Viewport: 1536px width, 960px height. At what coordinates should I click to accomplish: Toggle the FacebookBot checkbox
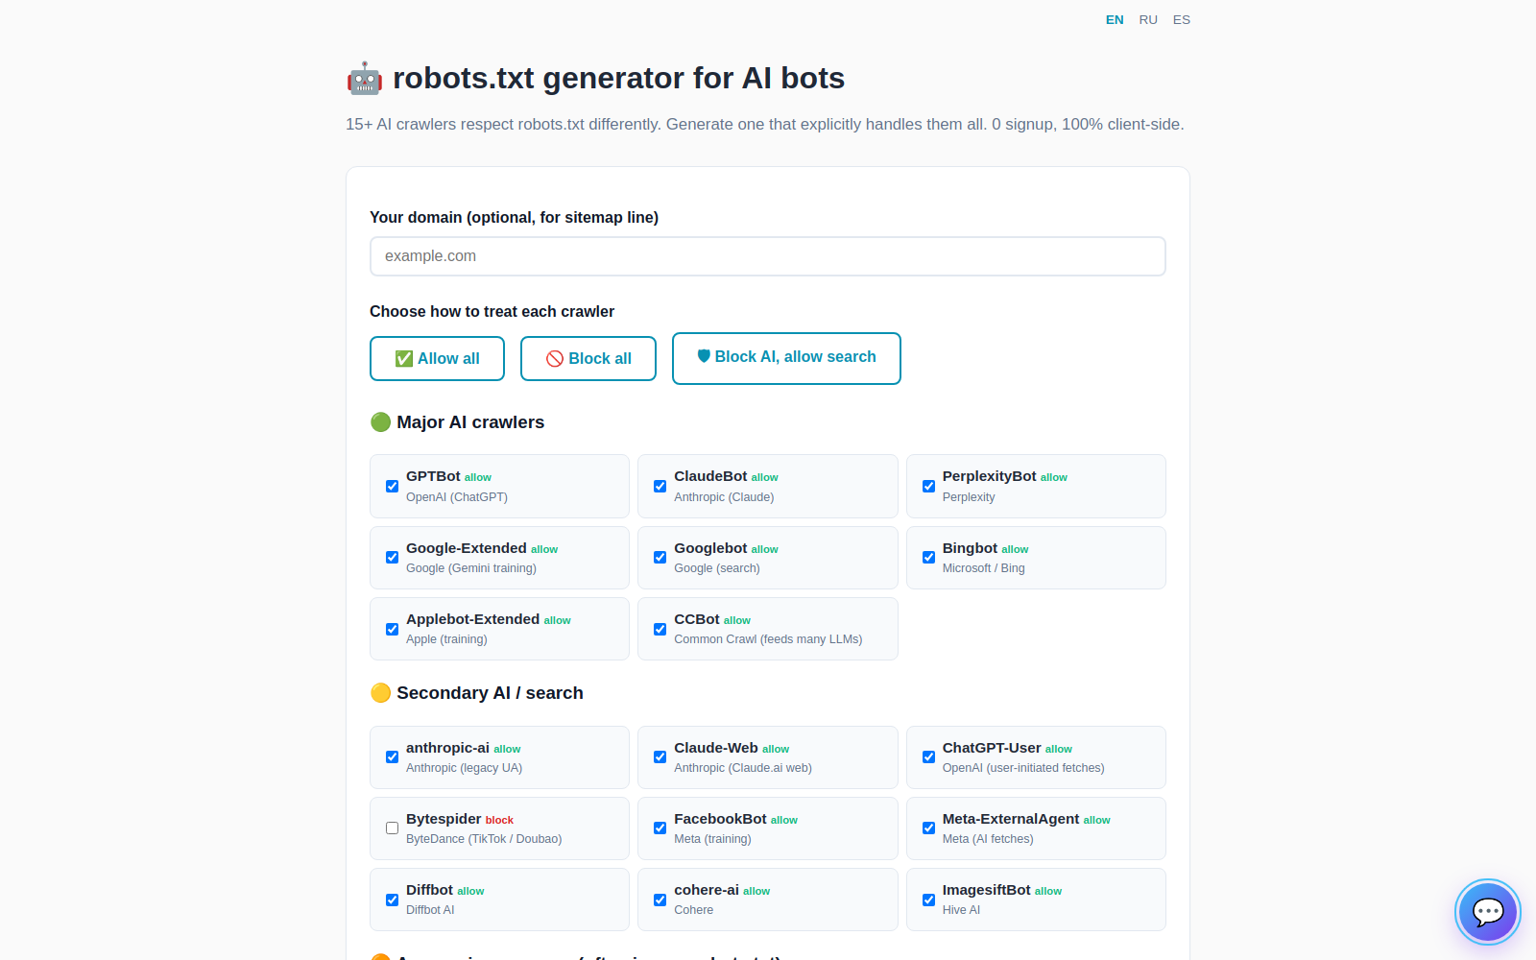tap(660, 828)
